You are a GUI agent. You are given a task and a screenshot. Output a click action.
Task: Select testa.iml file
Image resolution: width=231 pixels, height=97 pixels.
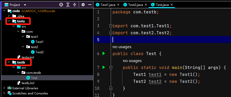pos(28,57)
